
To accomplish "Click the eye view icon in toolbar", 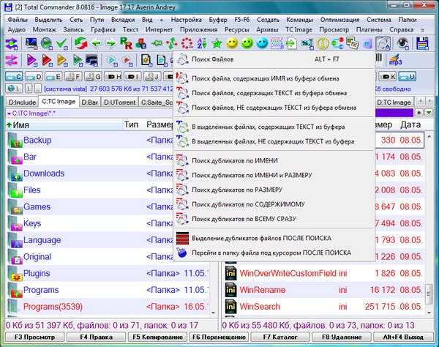I will (402, 43).
